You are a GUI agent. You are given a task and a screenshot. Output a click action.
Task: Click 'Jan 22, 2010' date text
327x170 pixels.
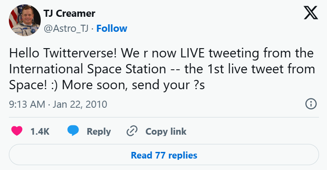[x=80, y=104]
